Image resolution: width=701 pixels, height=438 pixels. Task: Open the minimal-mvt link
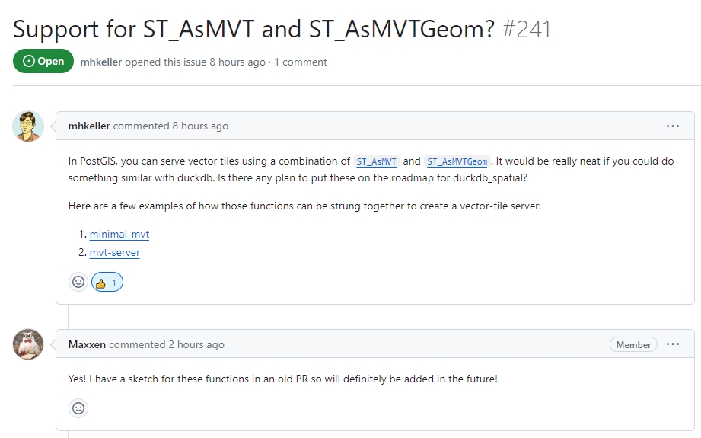[119, 235]
